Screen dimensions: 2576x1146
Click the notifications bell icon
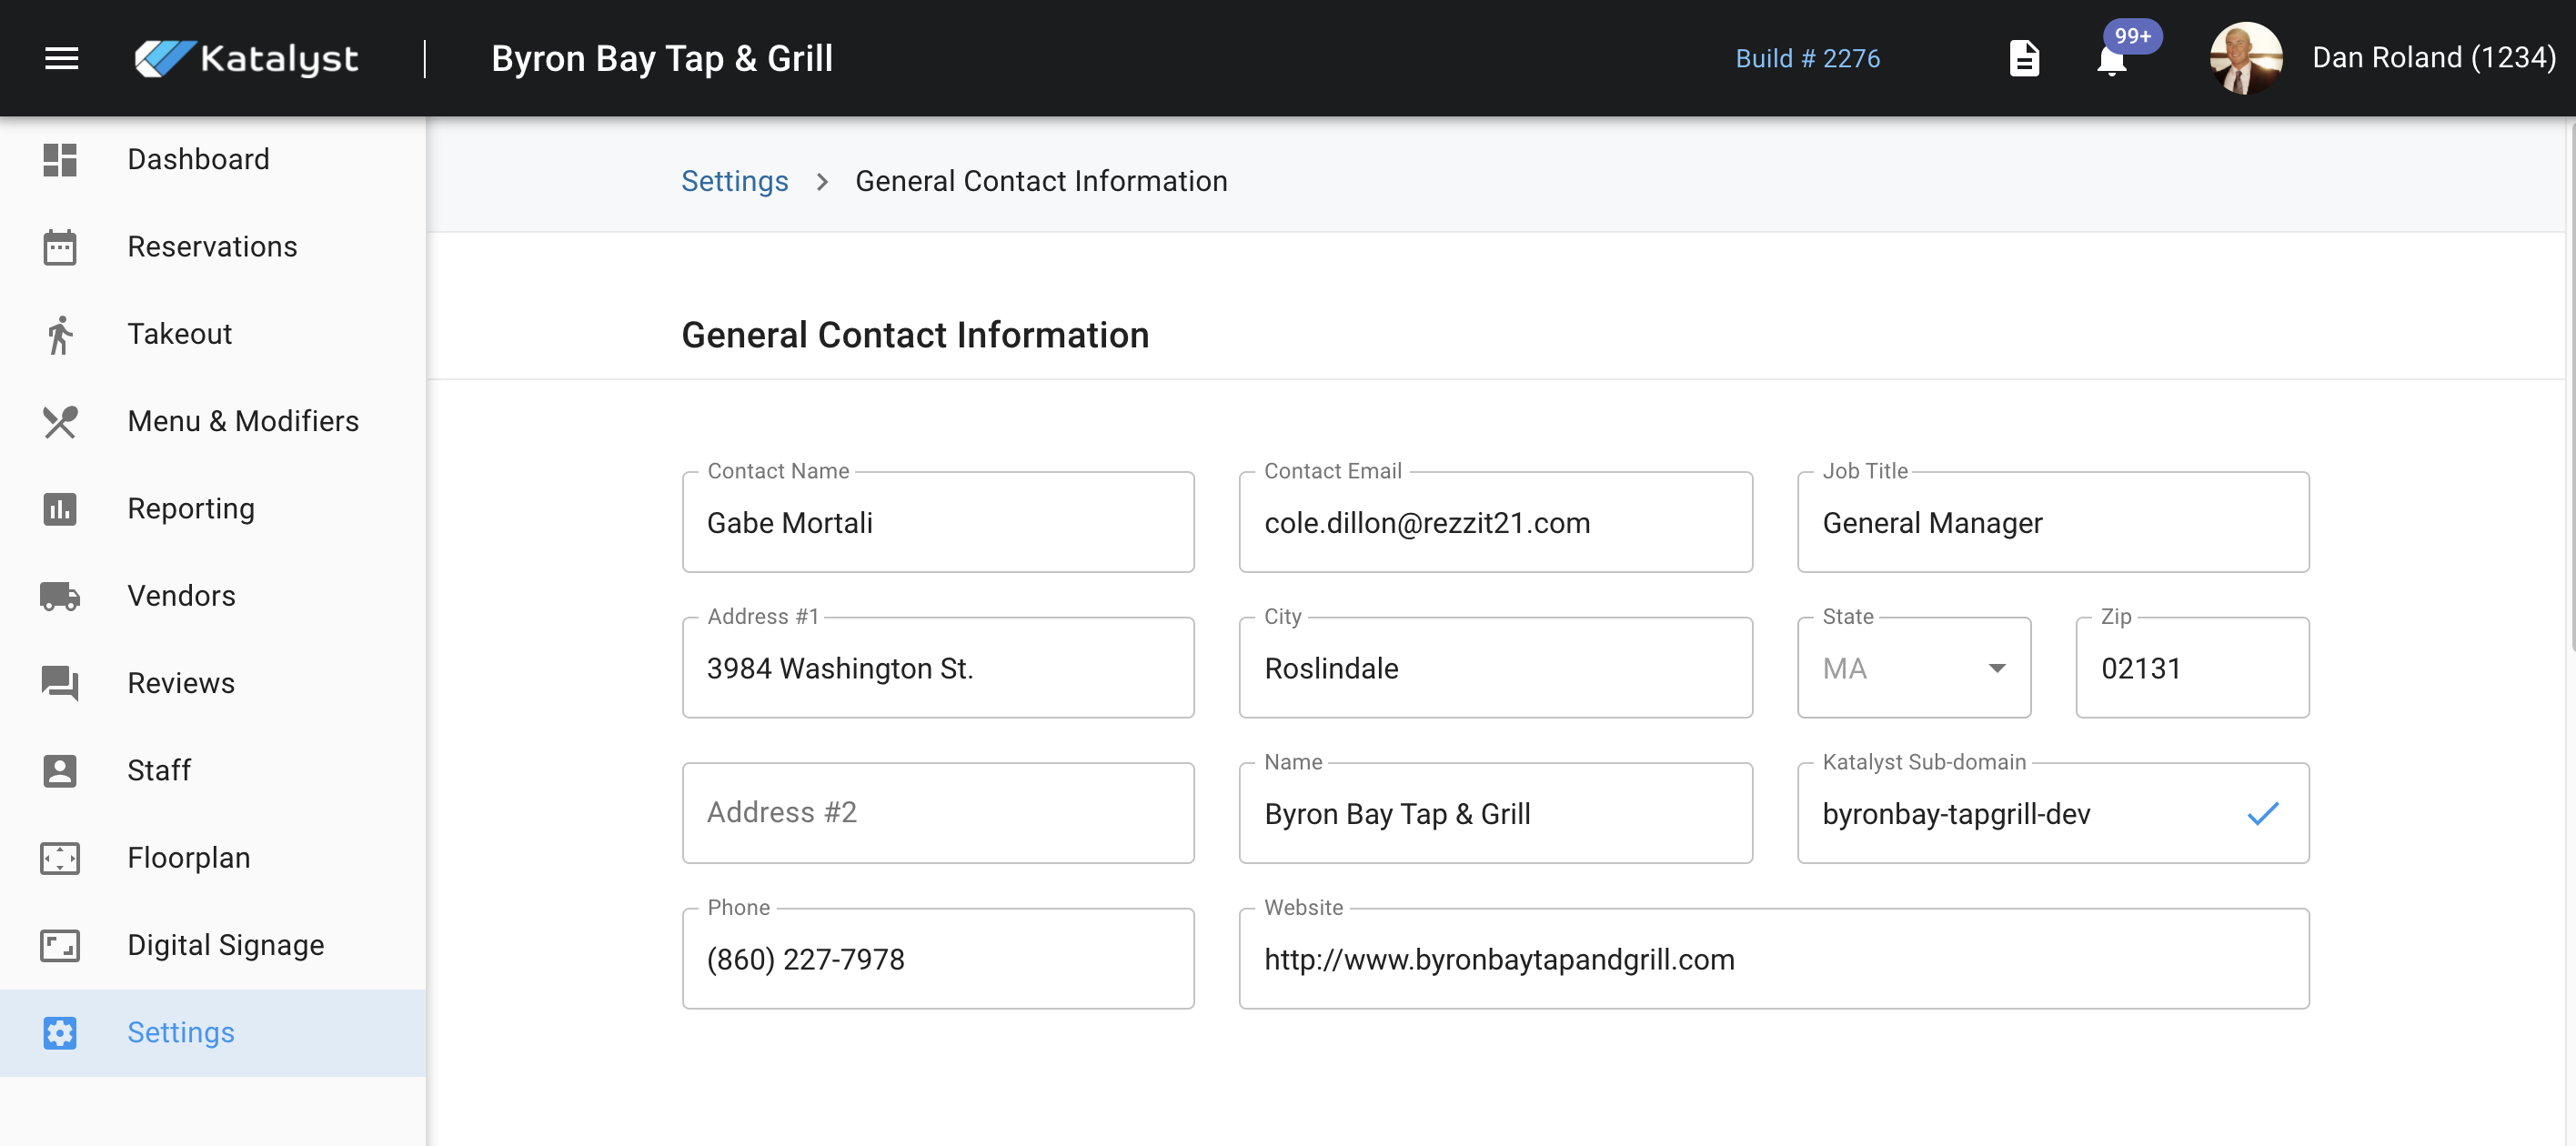[2111, 60]
